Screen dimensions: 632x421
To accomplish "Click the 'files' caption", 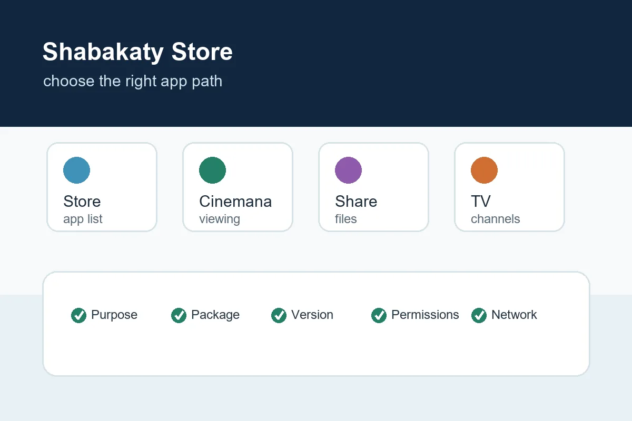I will 346,219.
